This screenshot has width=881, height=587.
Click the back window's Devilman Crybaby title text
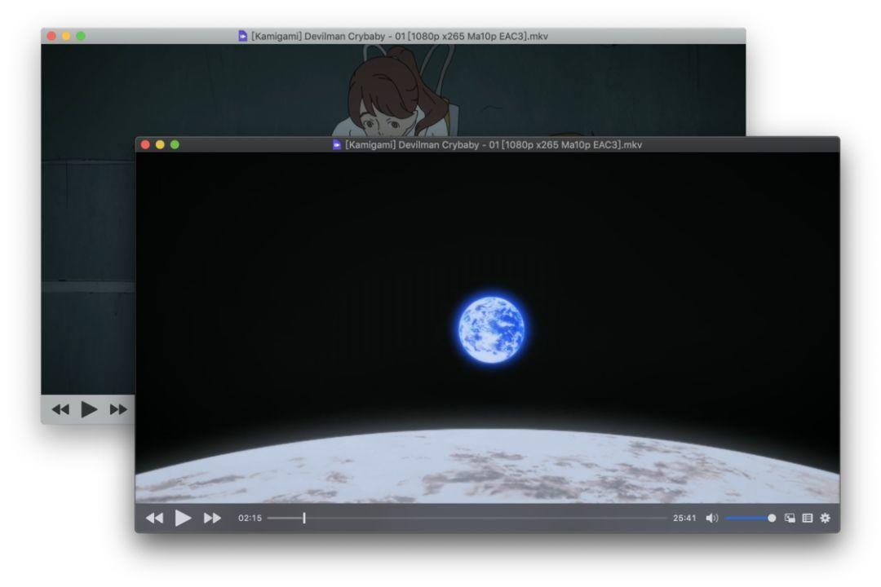(x=400, y=36)
